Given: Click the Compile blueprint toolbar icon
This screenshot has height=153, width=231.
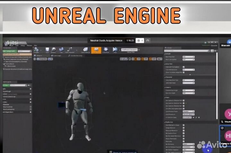Looking at the screenshot, I should click(36, 50).
